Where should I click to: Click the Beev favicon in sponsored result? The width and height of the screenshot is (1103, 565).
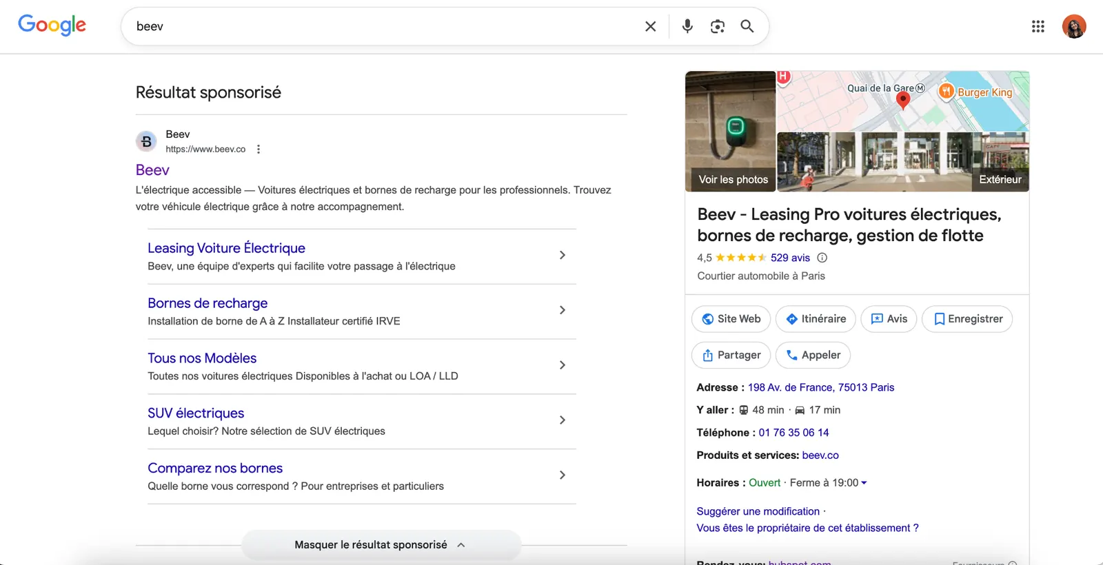[146, 141]
